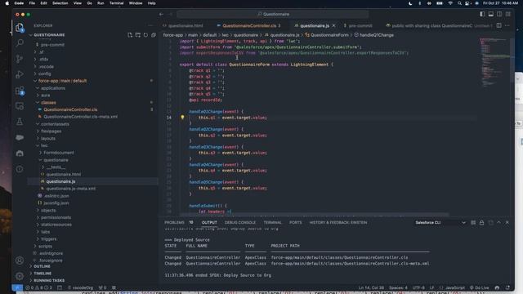Clear the output panel
Viewport: 523px width, 294px height.
click(x=473, y=222)
